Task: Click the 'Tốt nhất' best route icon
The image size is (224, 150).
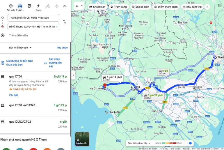Action: pyautogui.click(x=11, y=6)
